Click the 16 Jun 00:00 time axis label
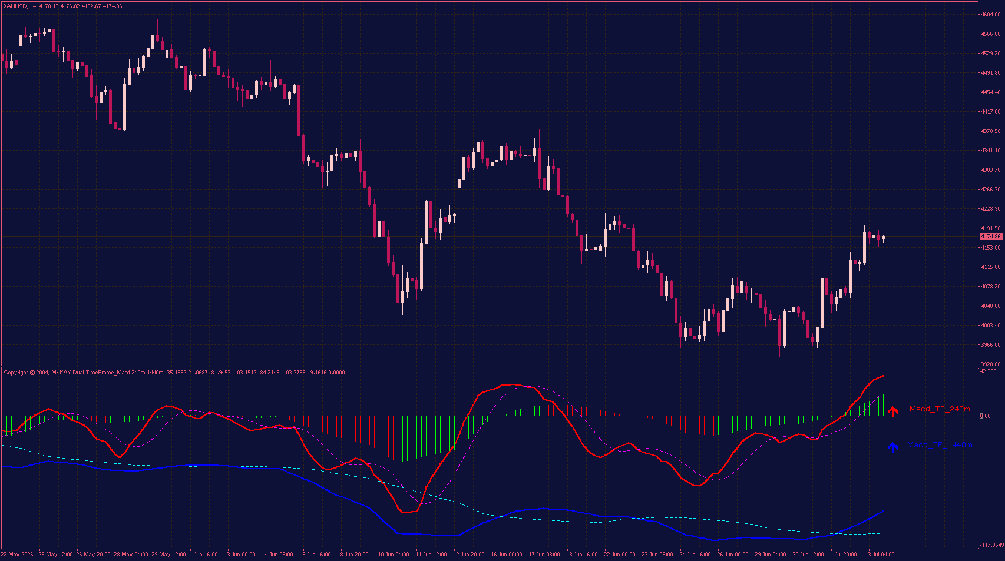1005x561 pixels. (507, 555)
